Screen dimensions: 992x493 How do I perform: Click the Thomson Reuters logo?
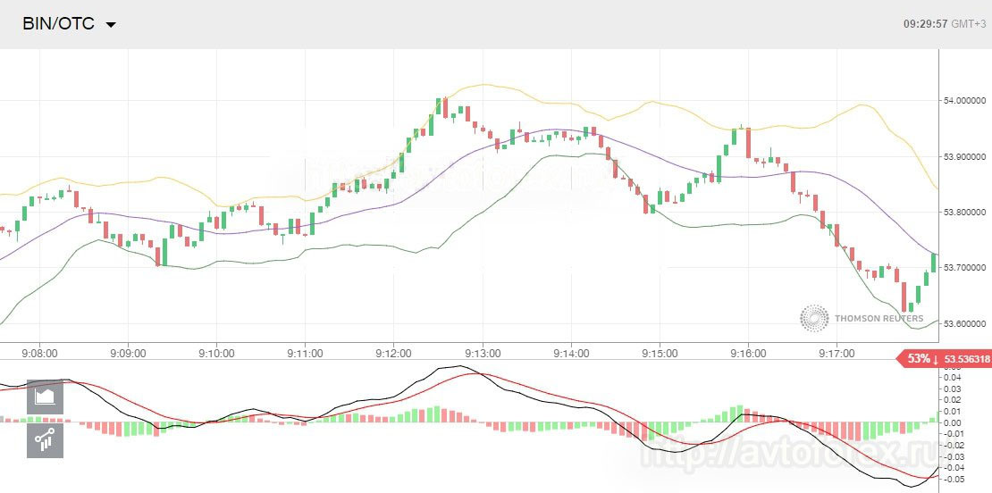pyautogui.click(x=862, y=318)
